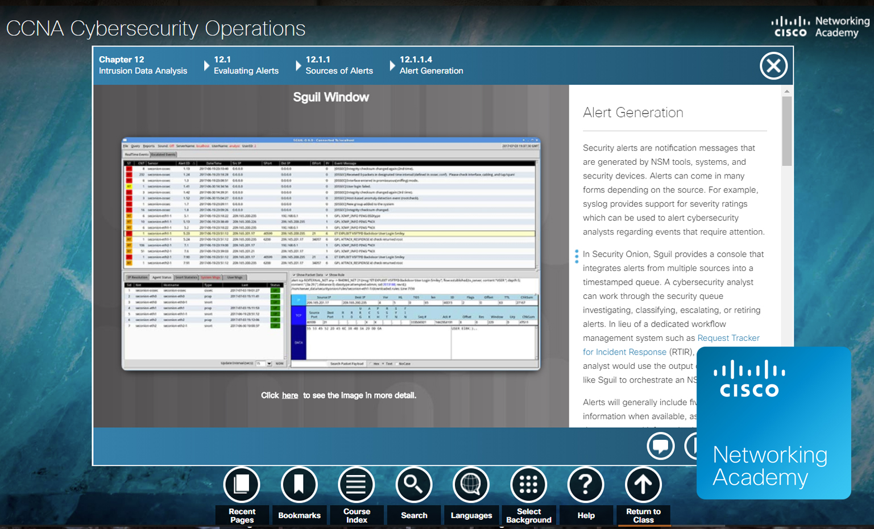Image resolution: width=874 pixels, height=529 pixels.
Task: Open the Request Tracker for Incident Response link
Action: 671,345
